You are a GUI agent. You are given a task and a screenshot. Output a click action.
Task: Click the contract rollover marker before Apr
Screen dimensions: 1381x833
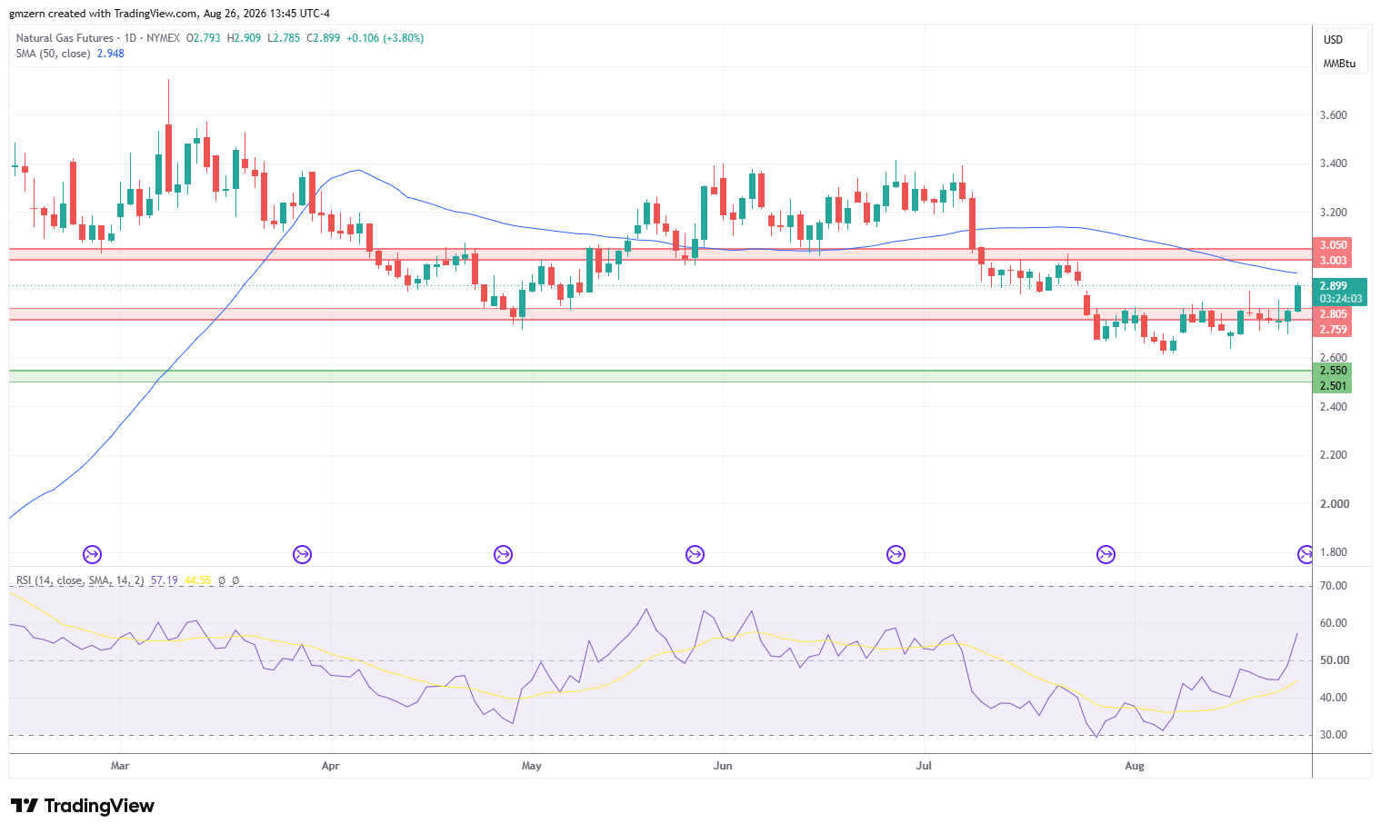pyautogui.click(x=302, y=554)
